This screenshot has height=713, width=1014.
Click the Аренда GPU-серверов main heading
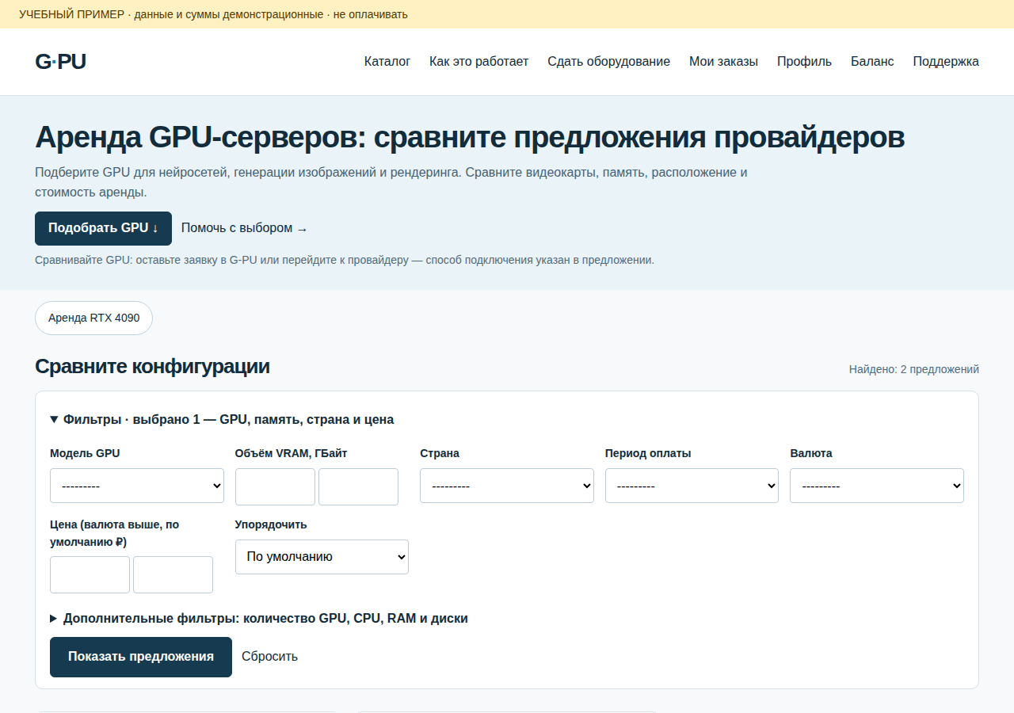(x=470, y=137)
